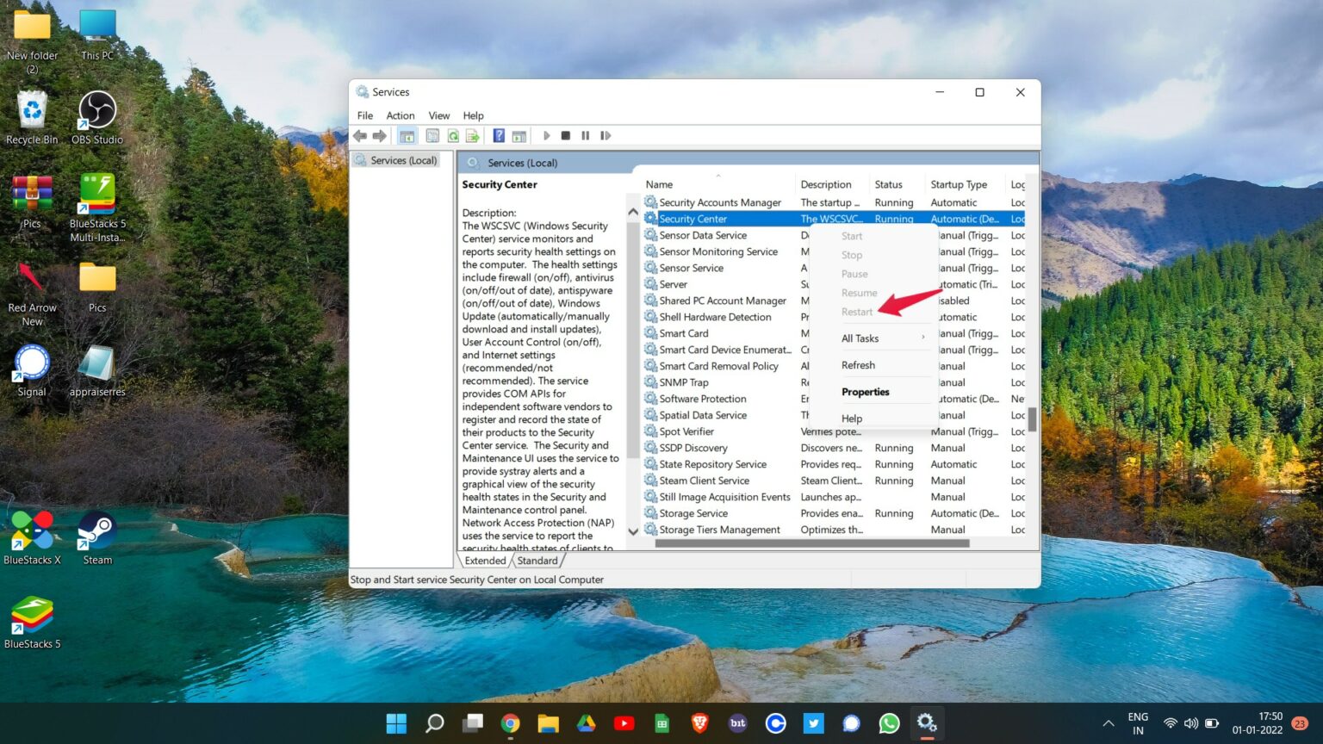Image resolution: width=1323 pixels, height=744 pixels.
Task: Refresh the services list via toolbar icon
Action: click(453, 135)
